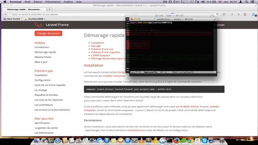Open Google Chrome icon in Dock
The height and width of the screenshot is (145, 258).
pos(190,141)
